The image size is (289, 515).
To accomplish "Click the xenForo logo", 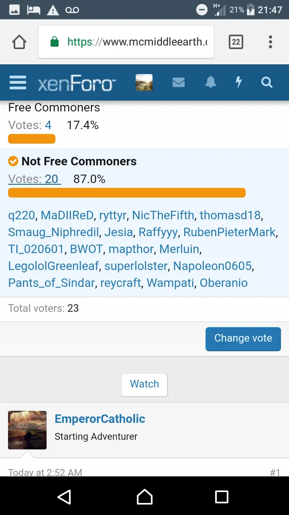I will [76, 83].
